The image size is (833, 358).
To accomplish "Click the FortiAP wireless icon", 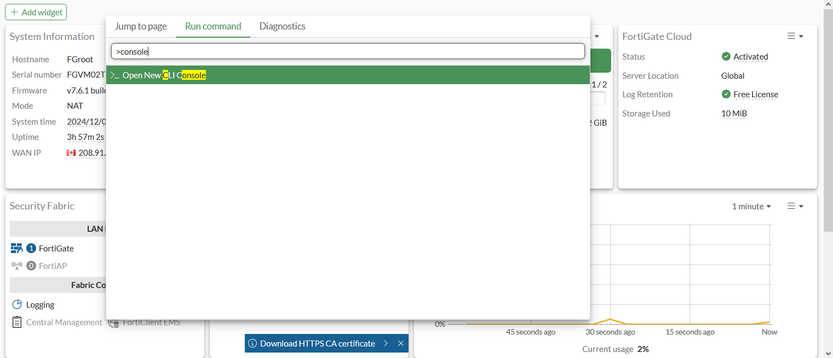I will coord(17,266).
